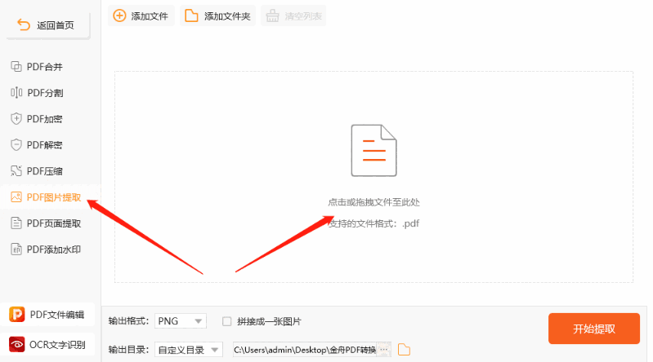This screenshot has width=653, height=362.
Task: Open the PNG output format dropdown
Action: click(181, 321)
